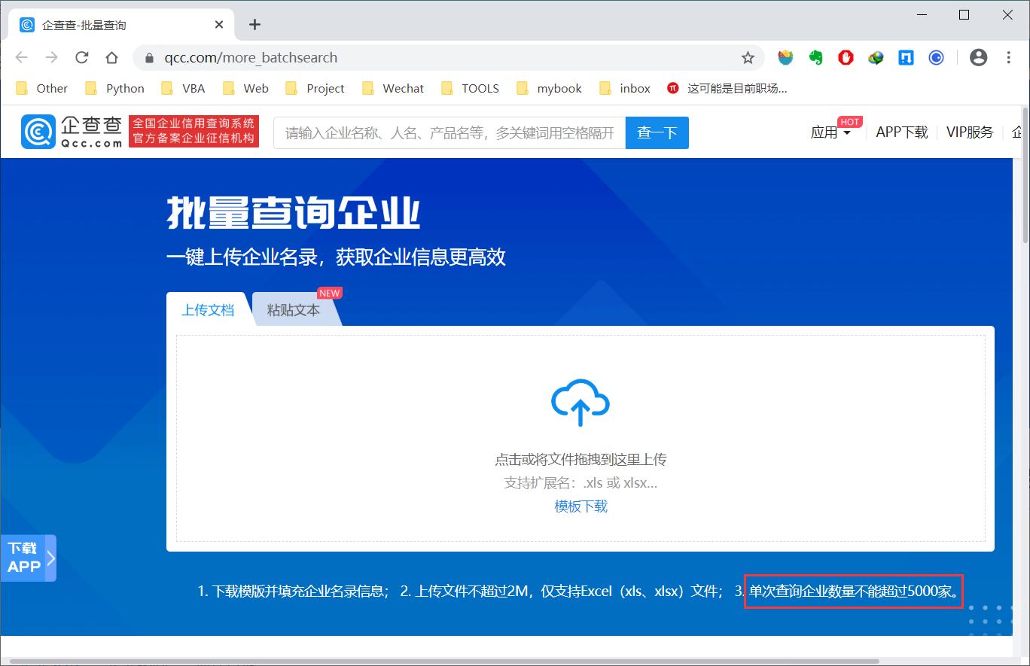The width and height of the screenshot is (1030, 666).
Task: Reload the page with refresh icon
Action: (82, 58)
